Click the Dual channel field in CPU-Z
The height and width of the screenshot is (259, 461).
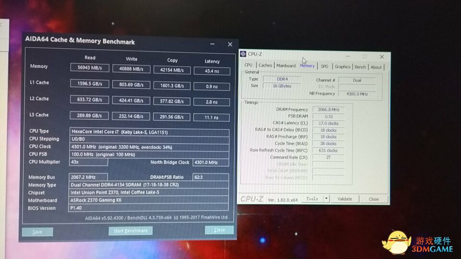[357, 80]
